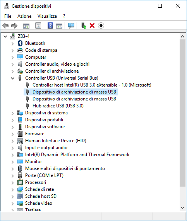Click the Gestione dispositivi title bar icon

(6, 6)
